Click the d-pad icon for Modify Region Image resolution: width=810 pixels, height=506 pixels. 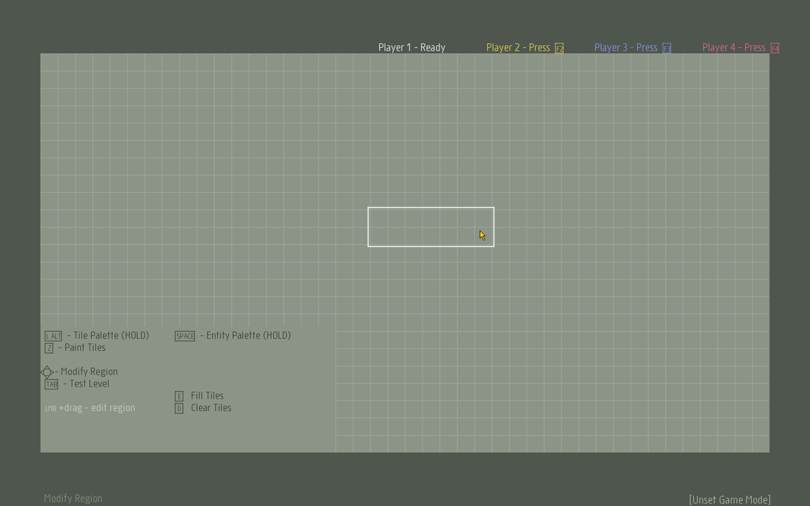pos(47,372)
